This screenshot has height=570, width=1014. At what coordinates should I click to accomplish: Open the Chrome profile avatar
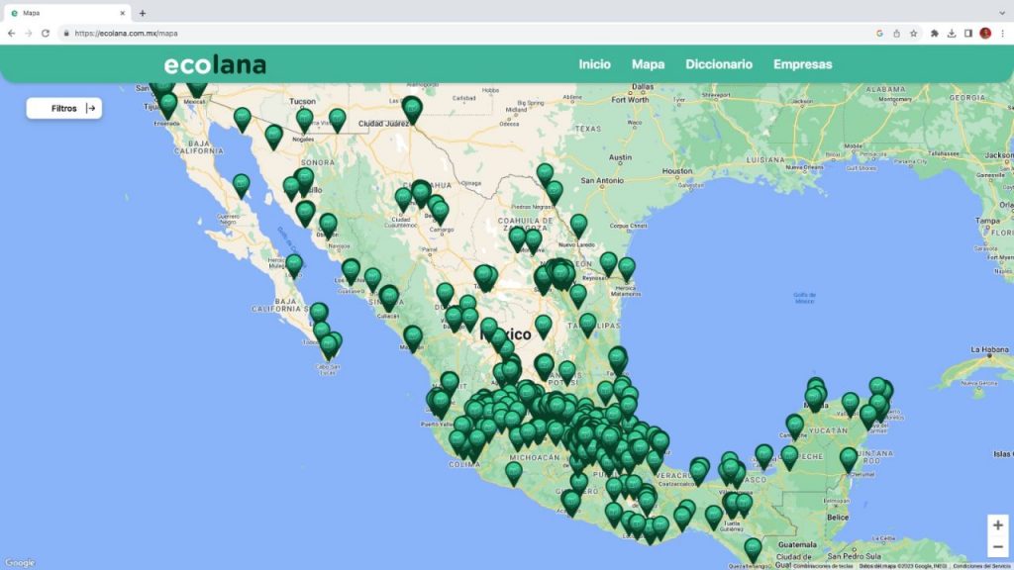tap(987, 33)
